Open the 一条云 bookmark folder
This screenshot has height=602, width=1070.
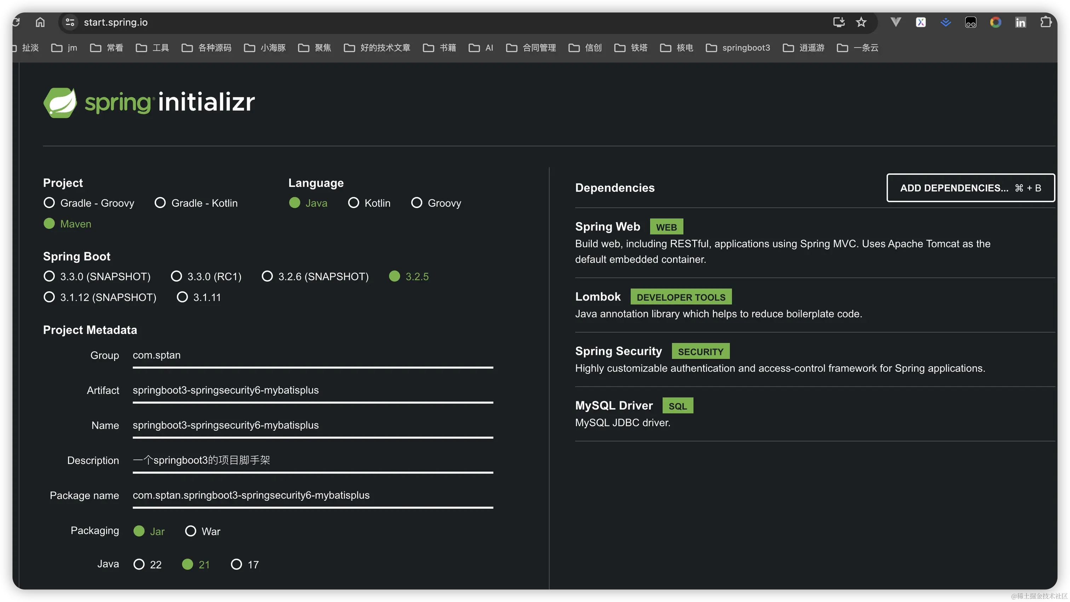[x=857, y=48]
